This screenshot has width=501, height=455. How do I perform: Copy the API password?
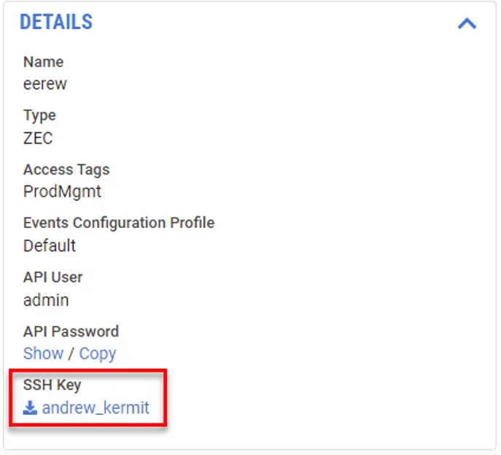(98, 354)
